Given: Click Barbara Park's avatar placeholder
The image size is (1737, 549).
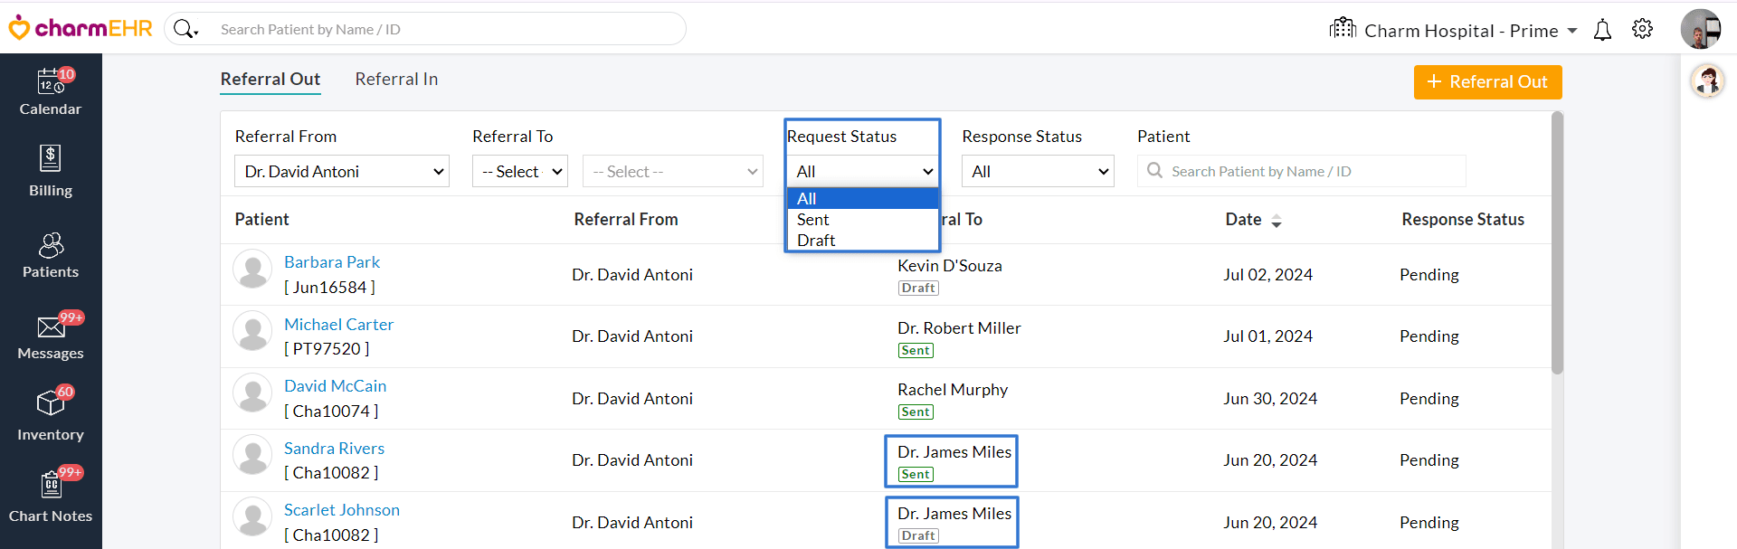Looking at the screenshot, I should tap(252, 270).
